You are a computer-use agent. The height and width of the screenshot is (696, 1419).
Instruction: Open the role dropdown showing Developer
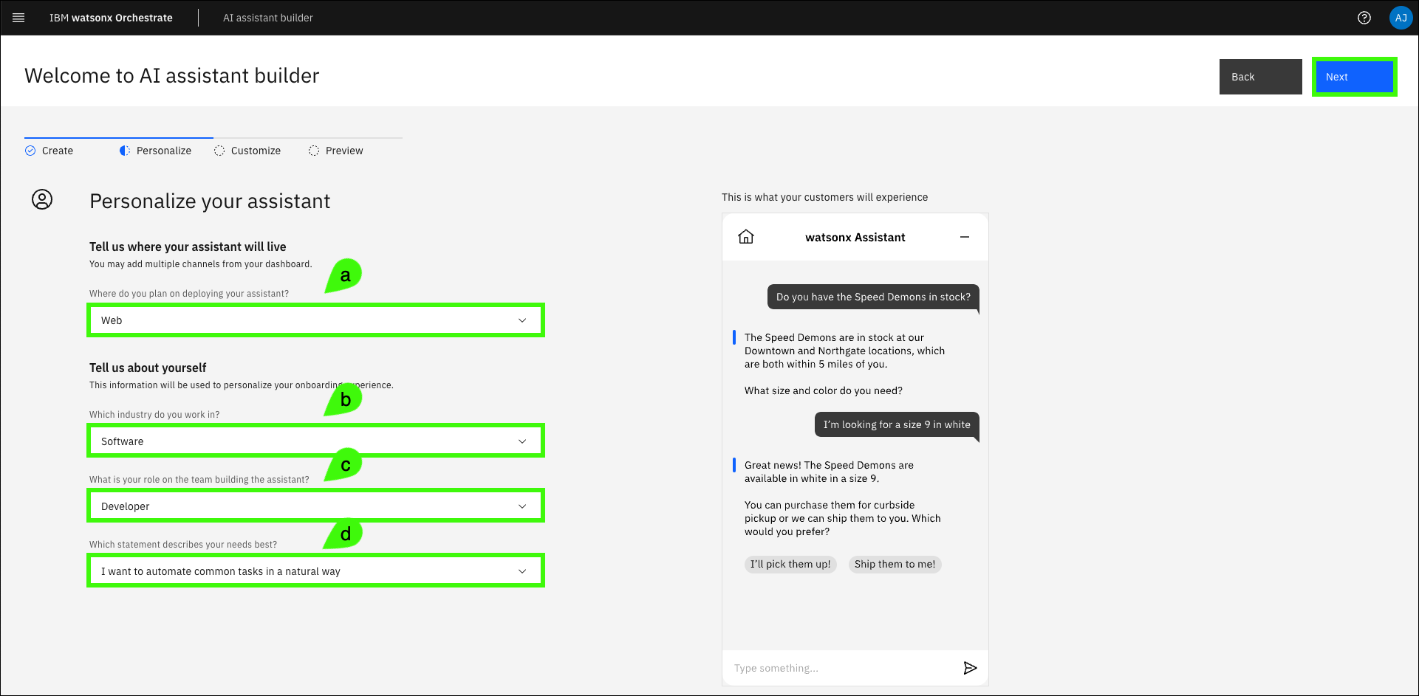(315, 506)
